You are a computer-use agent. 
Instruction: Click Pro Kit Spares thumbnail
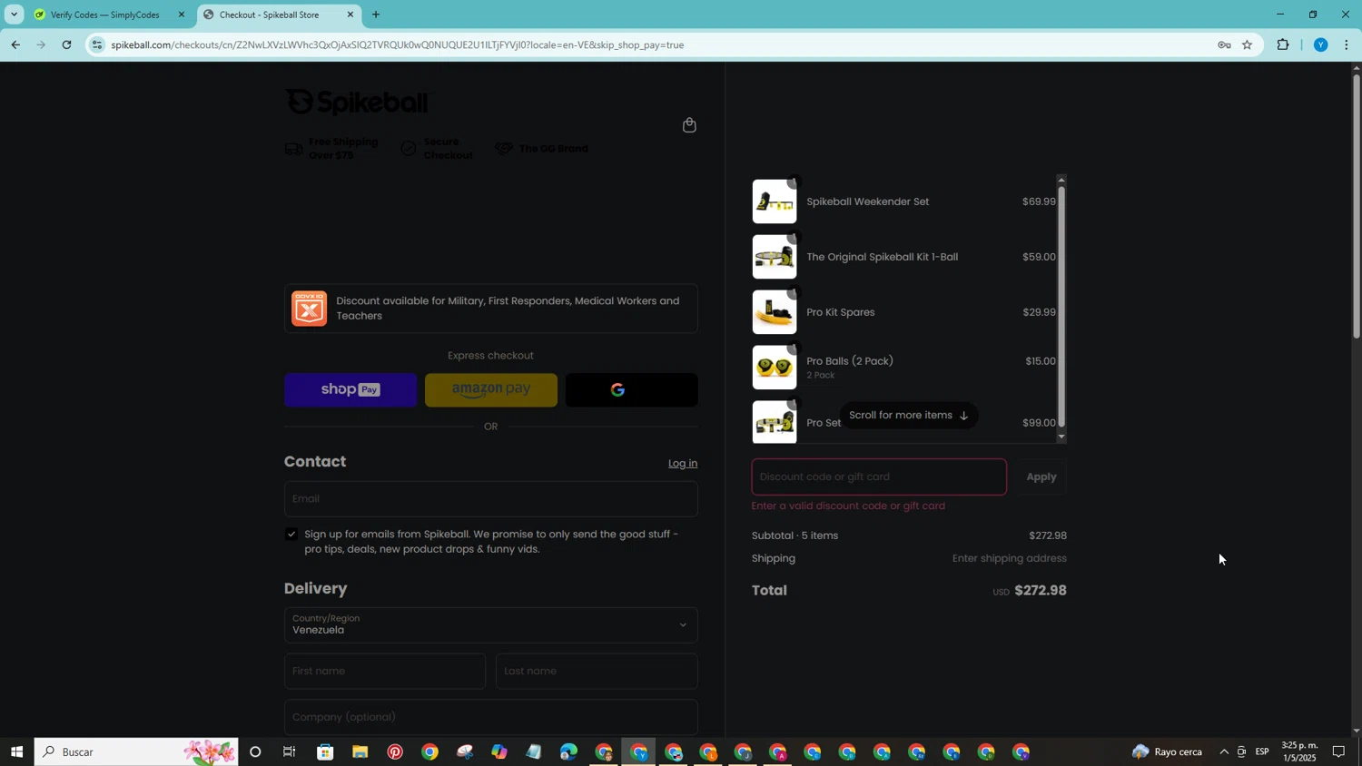pos(775,312)
